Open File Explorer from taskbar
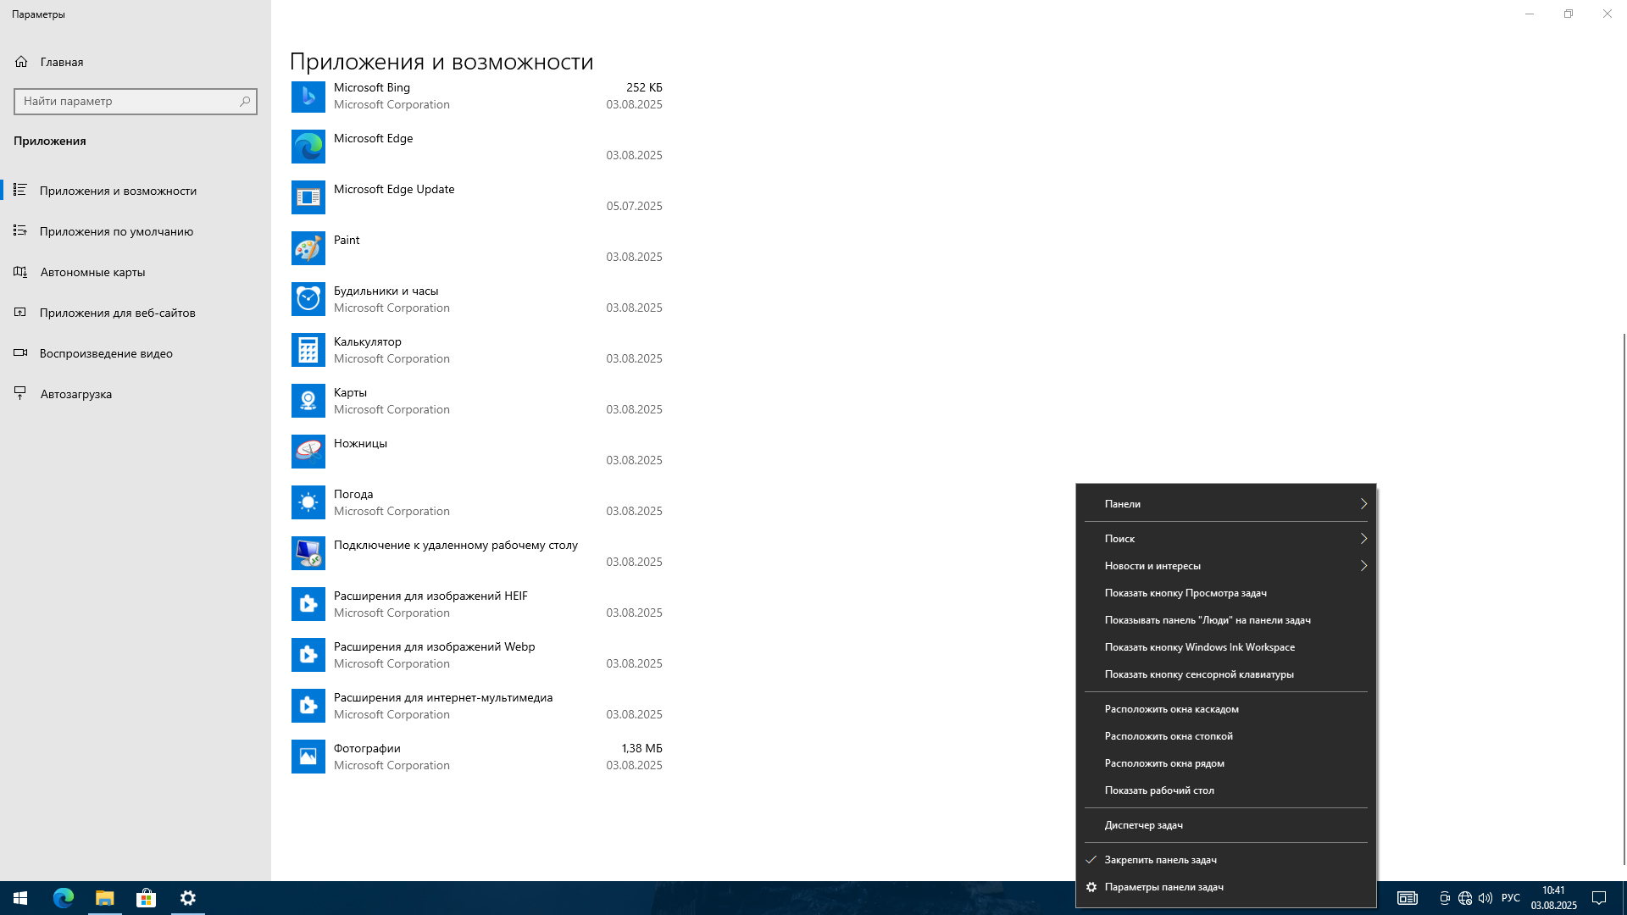 [104, 898]
